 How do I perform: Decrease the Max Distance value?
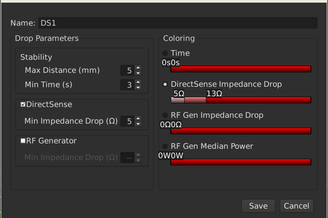click(x=138, y=73)
